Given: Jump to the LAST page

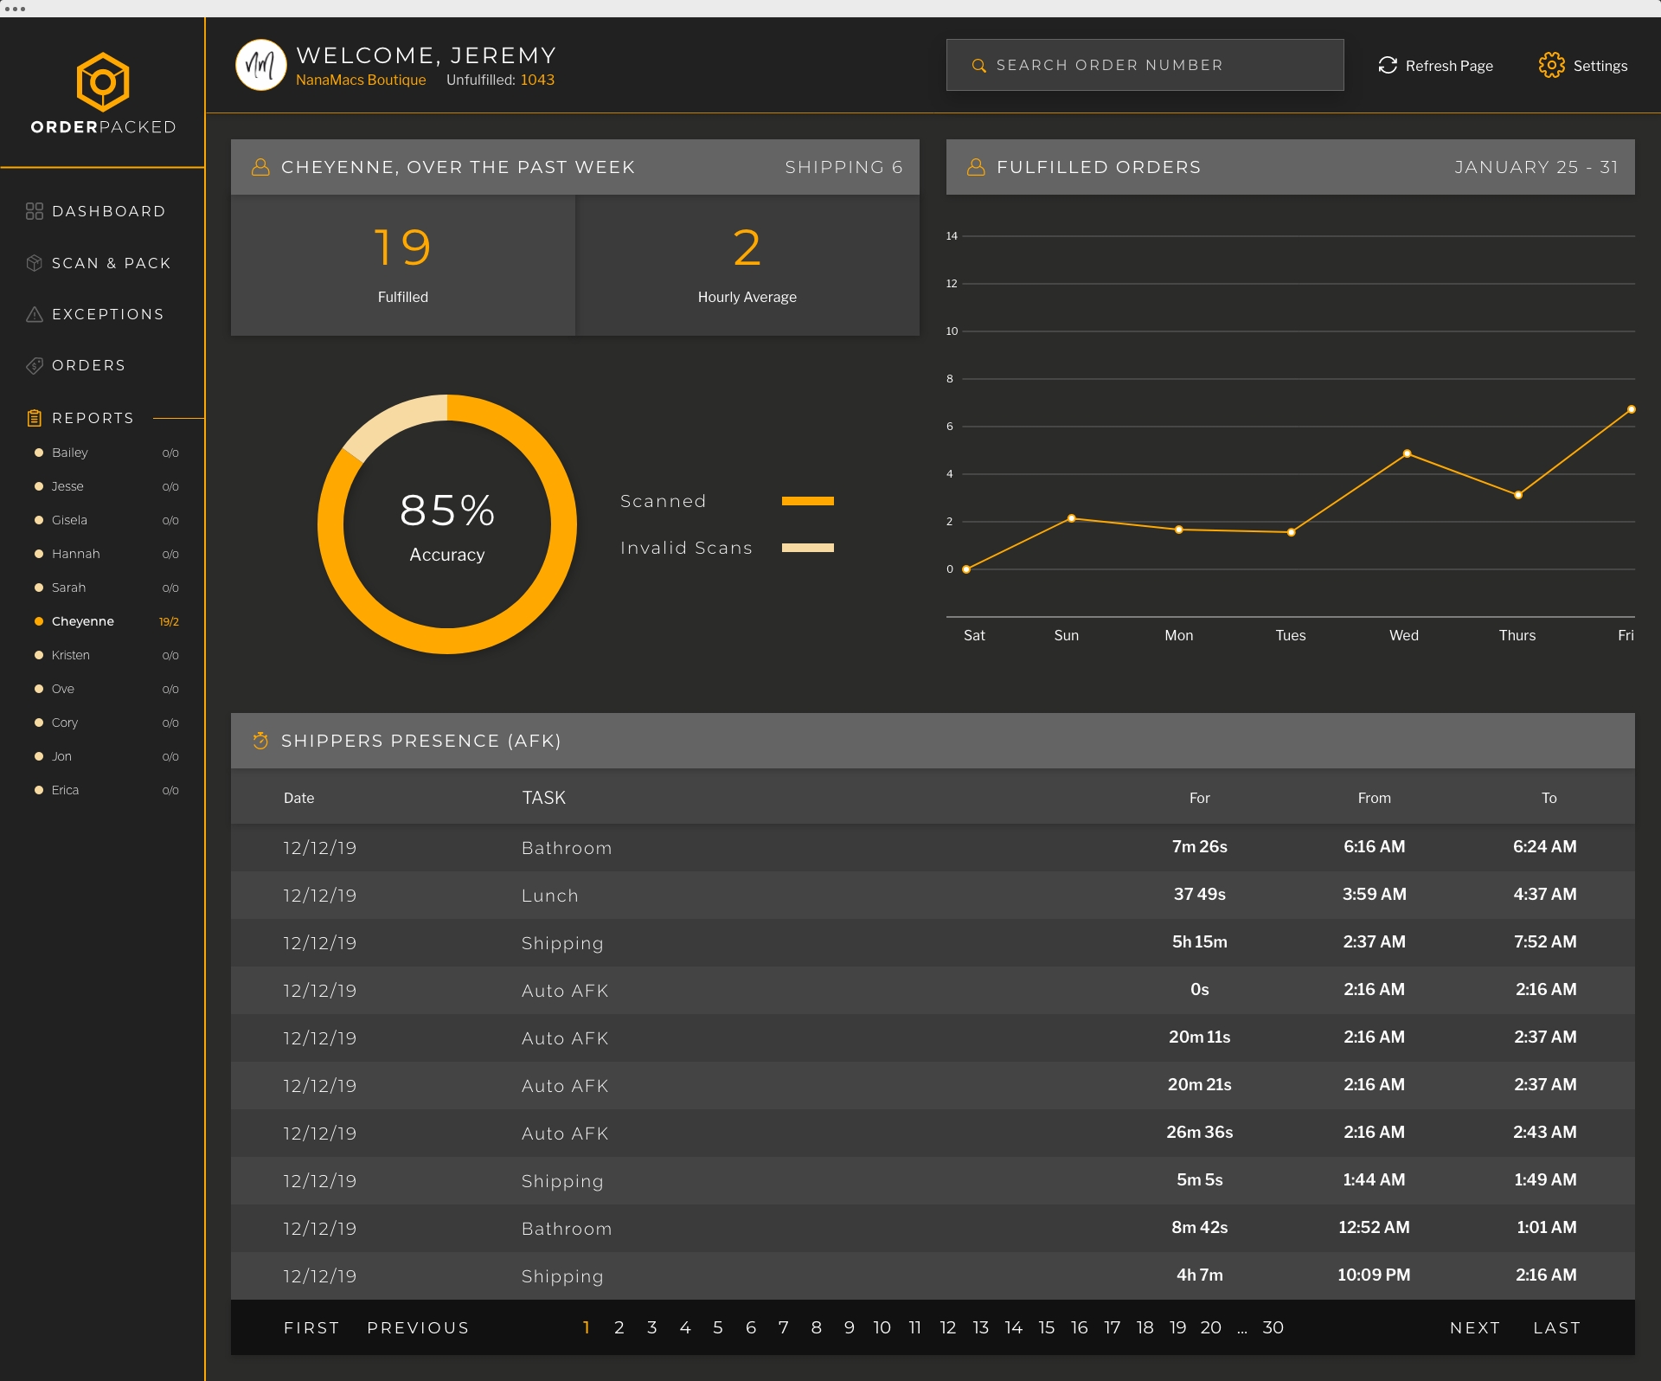Looking at the screenshot, I should coord(1556,1327).
